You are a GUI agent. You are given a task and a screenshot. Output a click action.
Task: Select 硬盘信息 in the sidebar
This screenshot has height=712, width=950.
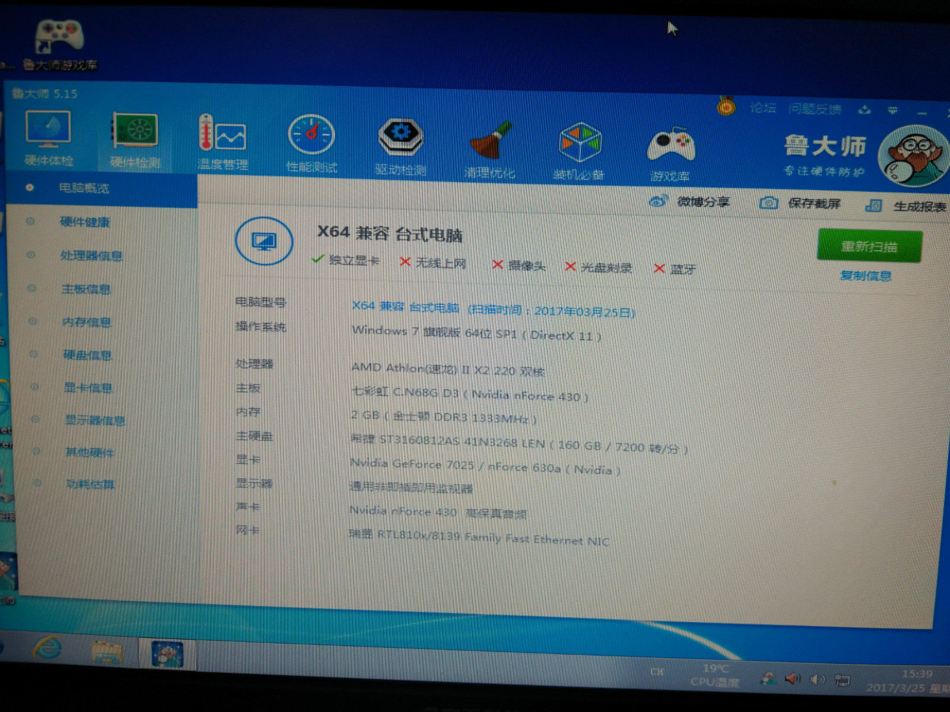pos(87,355)
